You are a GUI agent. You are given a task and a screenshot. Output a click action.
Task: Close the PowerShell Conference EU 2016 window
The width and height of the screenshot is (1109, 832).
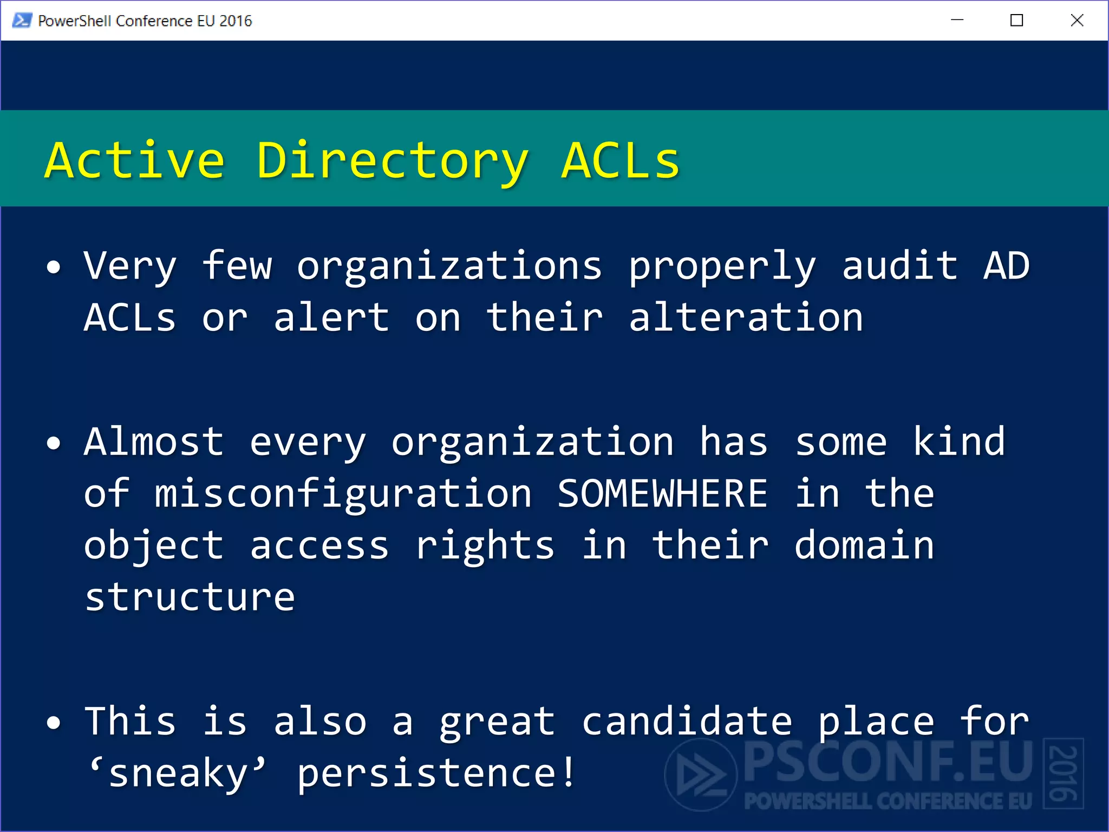click(x=1077, y=21)
